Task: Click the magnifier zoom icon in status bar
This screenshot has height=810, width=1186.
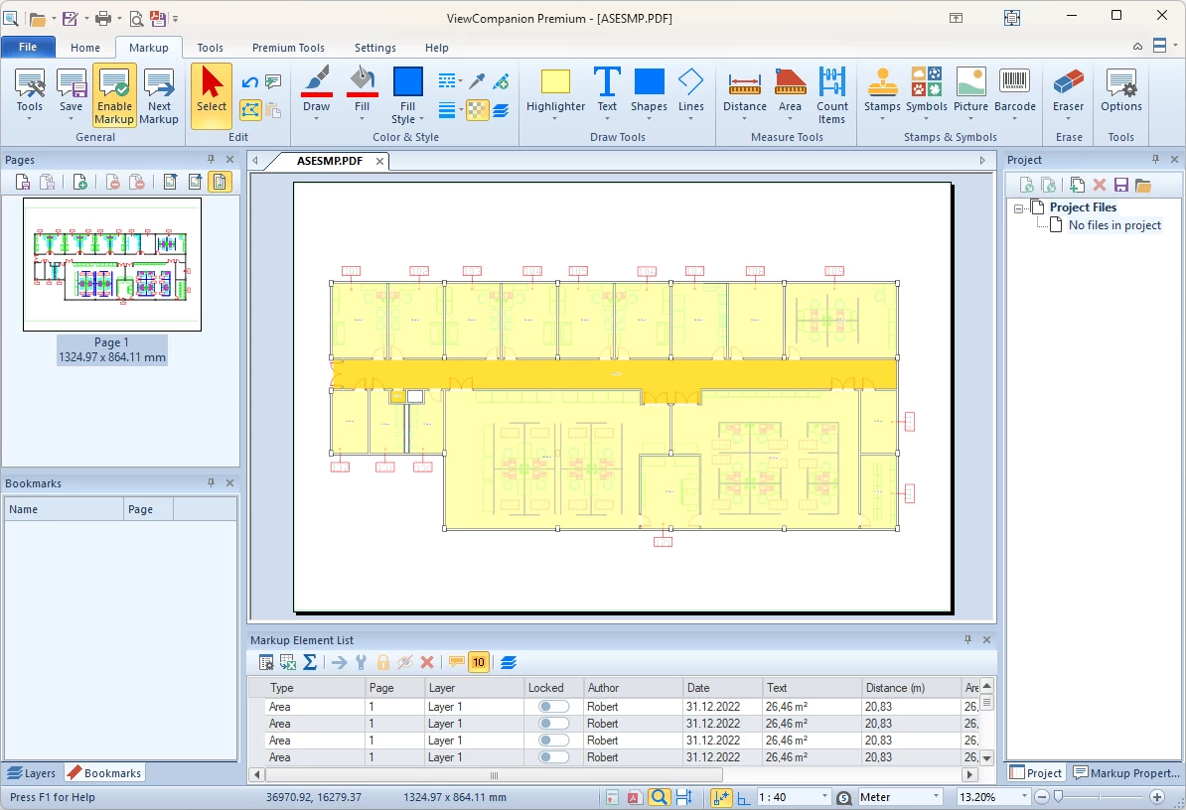Action: [x=659, y=797]
